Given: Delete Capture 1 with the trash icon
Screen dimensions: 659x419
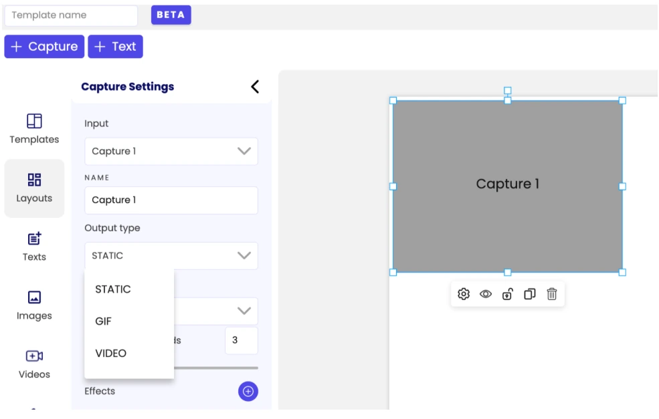Looking at the screenshot, I should pos(552,294).
